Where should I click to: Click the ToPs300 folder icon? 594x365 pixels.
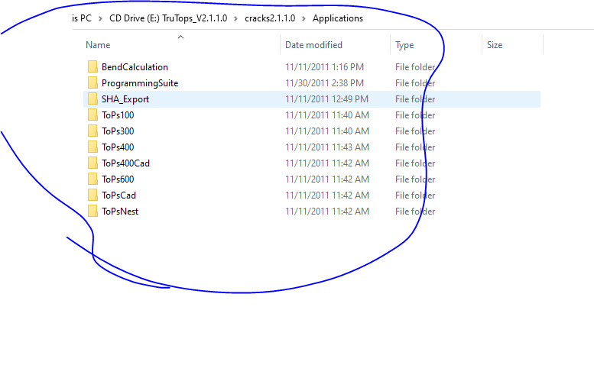tap(93, 131)
